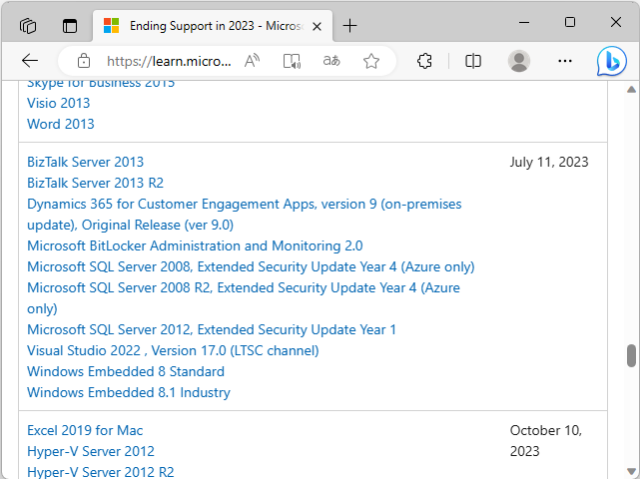Open the Word 2013 link
This screenshot has width=640, height=479.
(61, 124)
